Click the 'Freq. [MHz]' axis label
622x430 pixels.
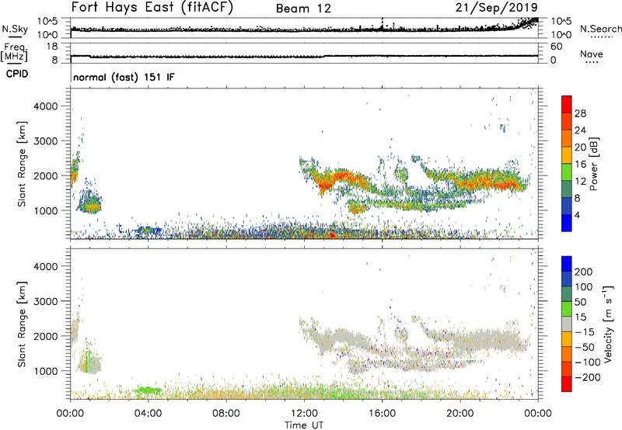click(14, 52)
